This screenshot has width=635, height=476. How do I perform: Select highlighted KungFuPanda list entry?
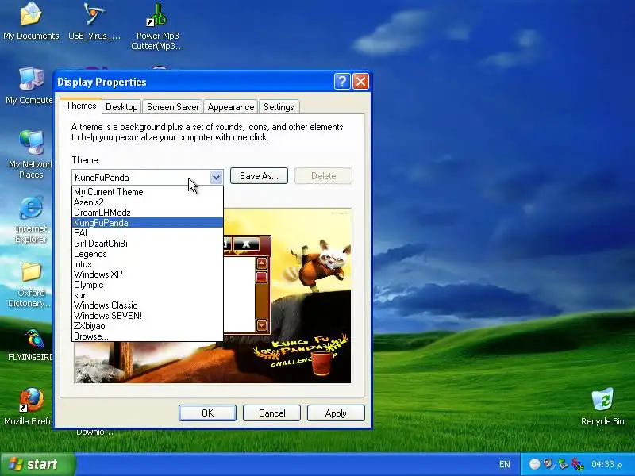(x=148, y=223)
